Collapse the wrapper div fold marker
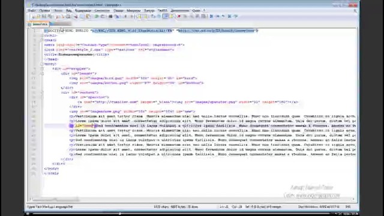 pos(42,69)
